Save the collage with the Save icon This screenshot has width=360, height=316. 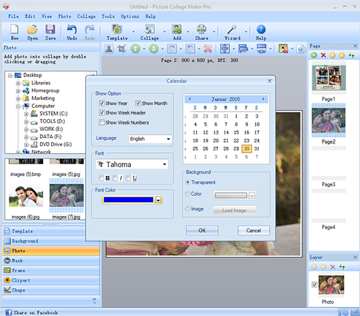tap(50, 29)
